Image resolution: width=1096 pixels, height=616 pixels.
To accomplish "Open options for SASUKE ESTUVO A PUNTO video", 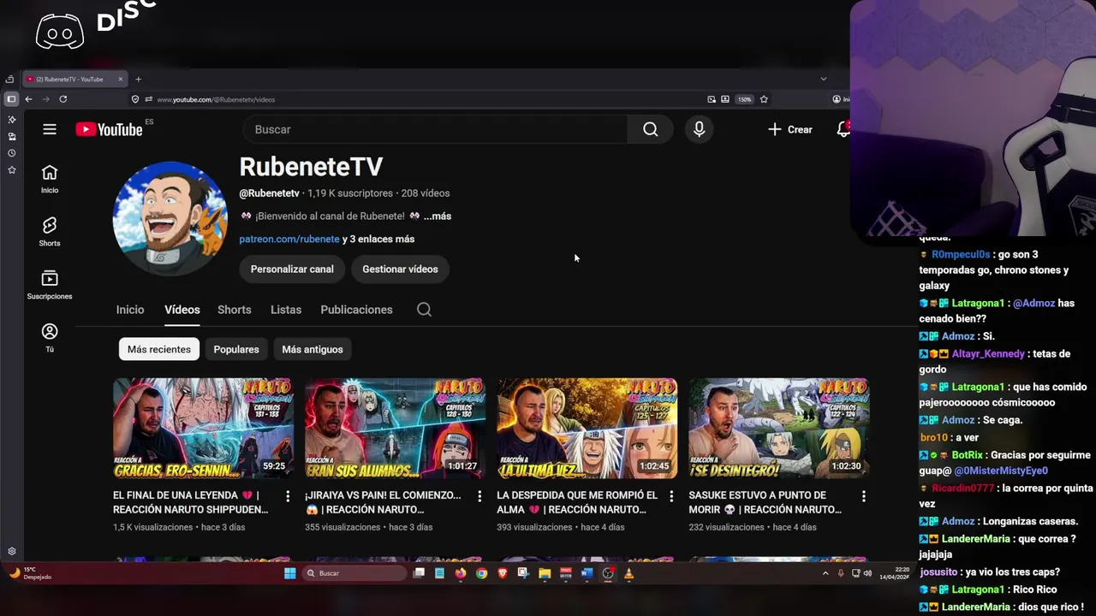I will tap(863, 496).
